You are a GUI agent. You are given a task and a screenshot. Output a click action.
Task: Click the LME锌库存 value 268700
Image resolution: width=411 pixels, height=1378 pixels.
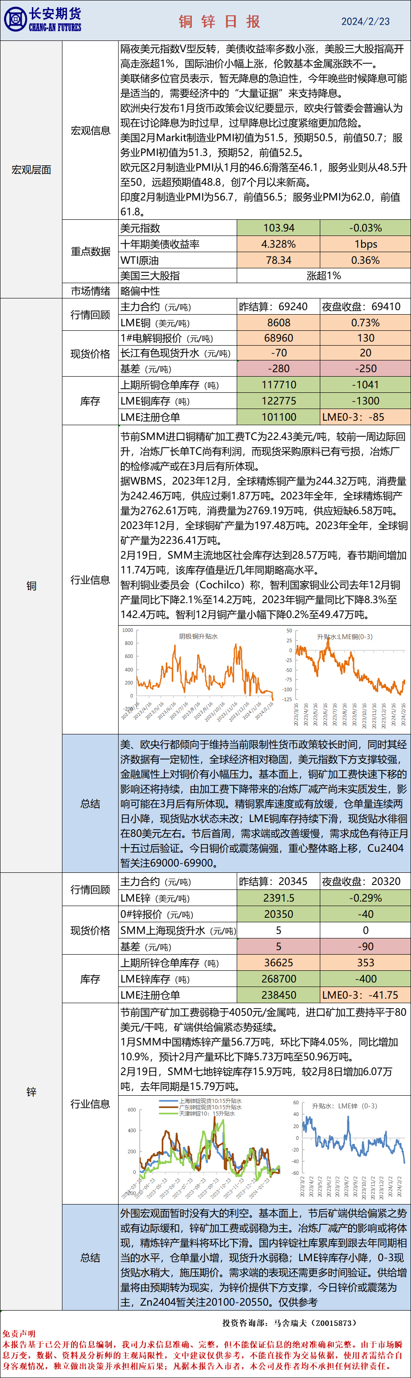278,978
